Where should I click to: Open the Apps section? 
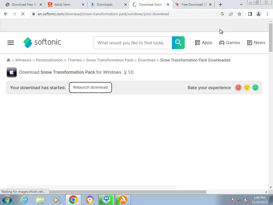[203, 43]
